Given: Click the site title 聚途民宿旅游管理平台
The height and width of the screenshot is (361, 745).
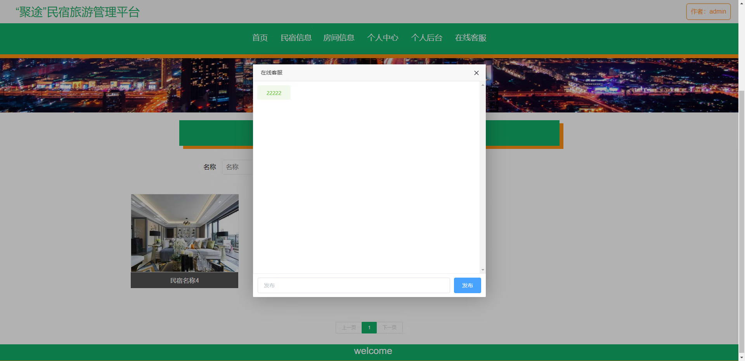Looking at the screenshot, I should [x=77, y=12].
